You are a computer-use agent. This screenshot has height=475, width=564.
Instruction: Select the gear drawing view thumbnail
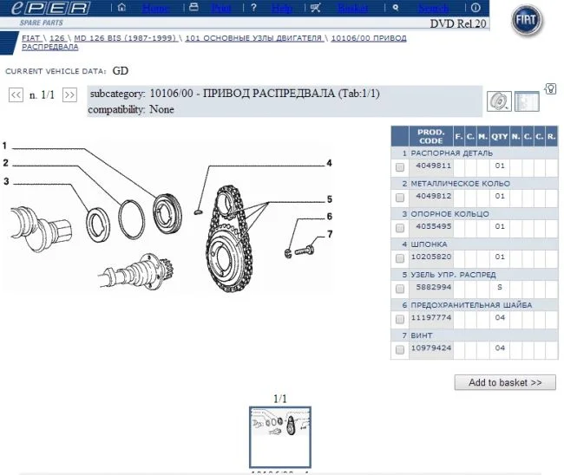(x=498, y=102)
